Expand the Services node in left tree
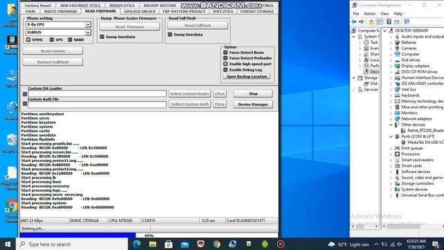444x250 pixels. pyautogui.click(x=354, y=90)
